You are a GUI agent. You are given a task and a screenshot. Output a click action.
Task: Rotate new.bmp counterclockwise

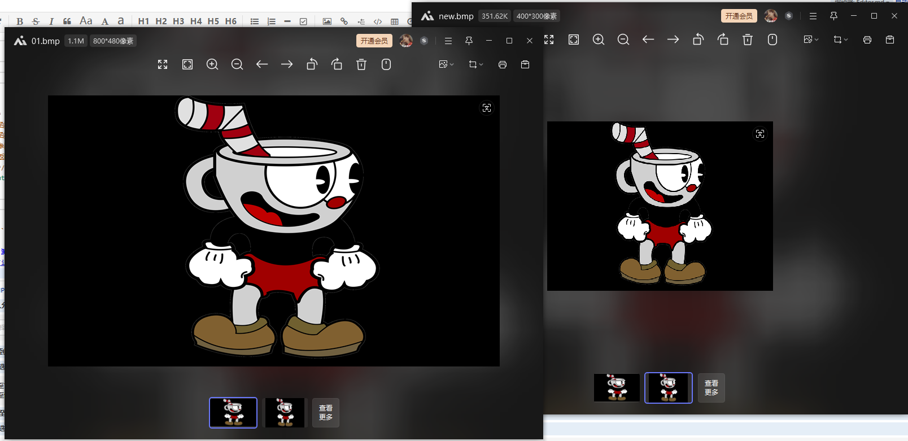pos(698,40)
